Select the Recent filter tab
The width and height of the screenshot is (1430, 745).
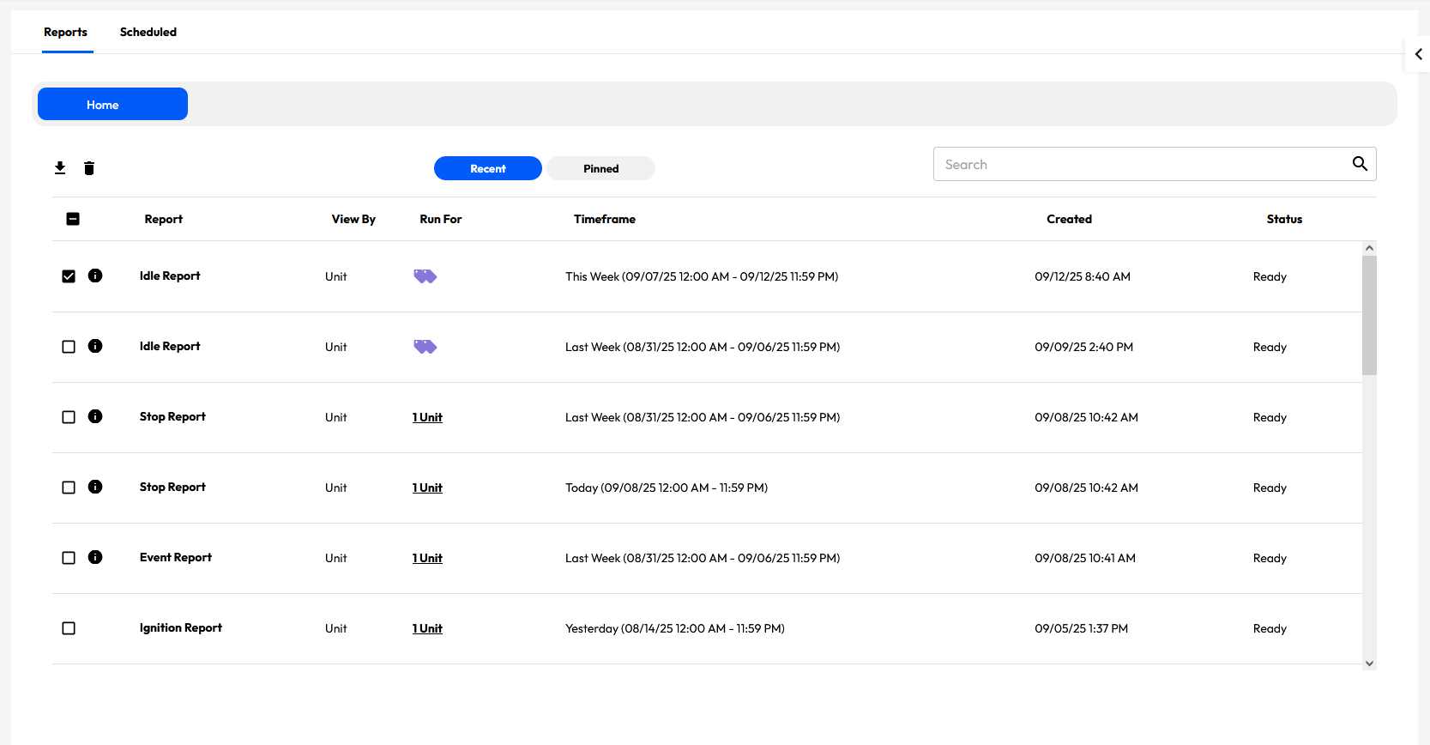(488, 168)
